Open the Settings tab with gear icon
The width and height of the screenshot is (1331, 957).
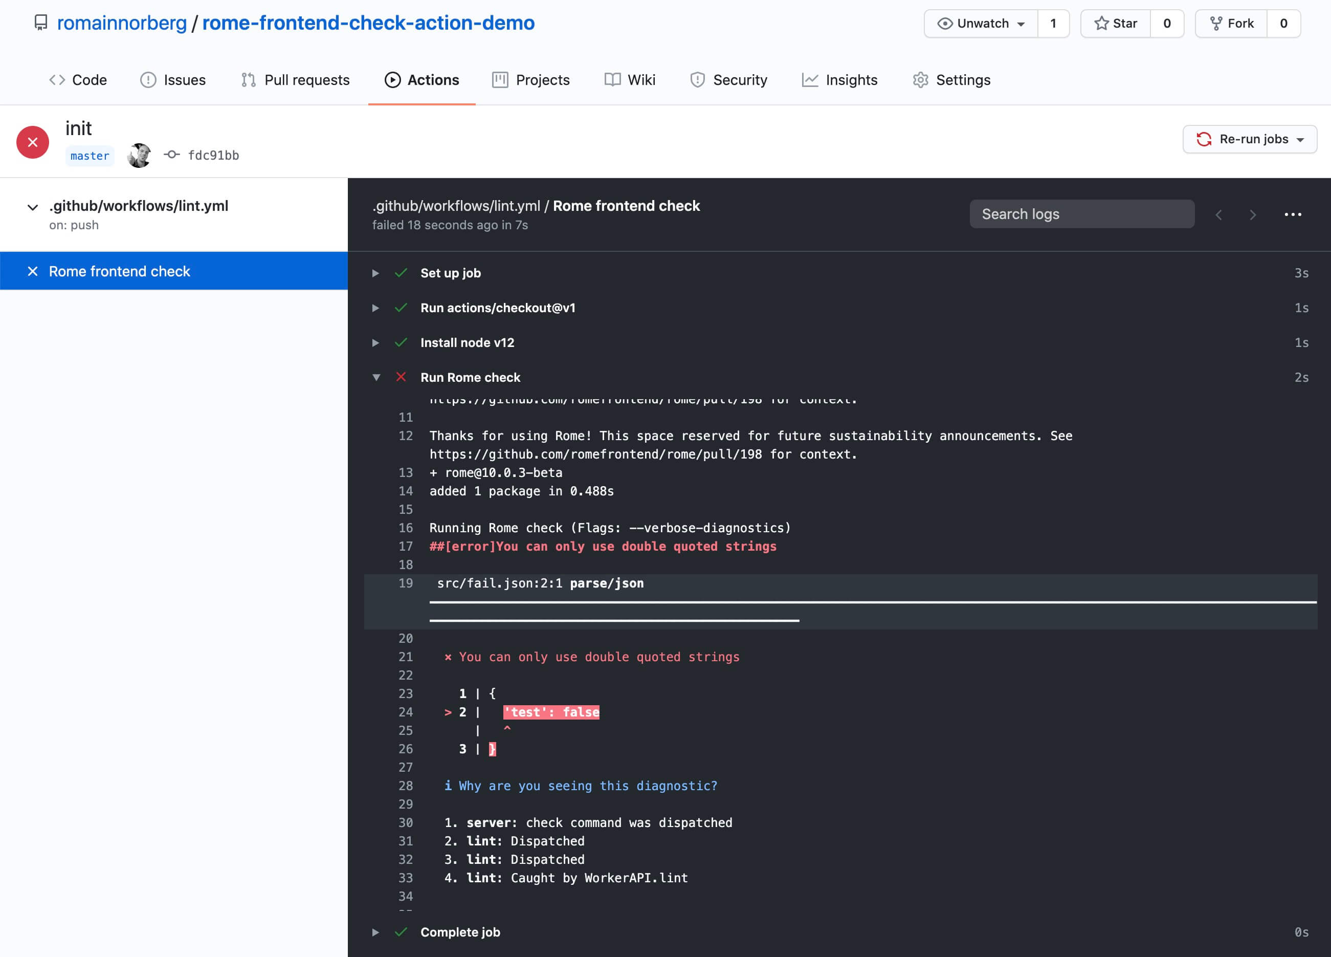point(951,80)
